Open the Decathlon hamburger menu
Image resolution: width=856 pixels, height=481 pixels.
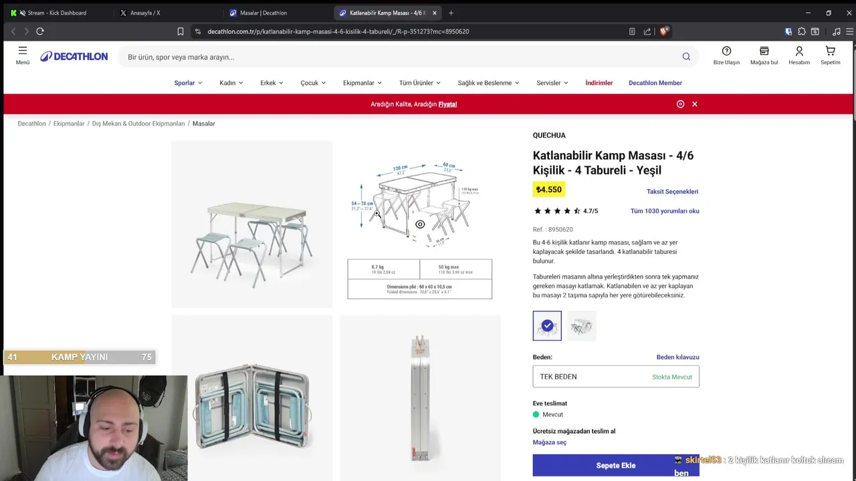click(x=23, y=55)
